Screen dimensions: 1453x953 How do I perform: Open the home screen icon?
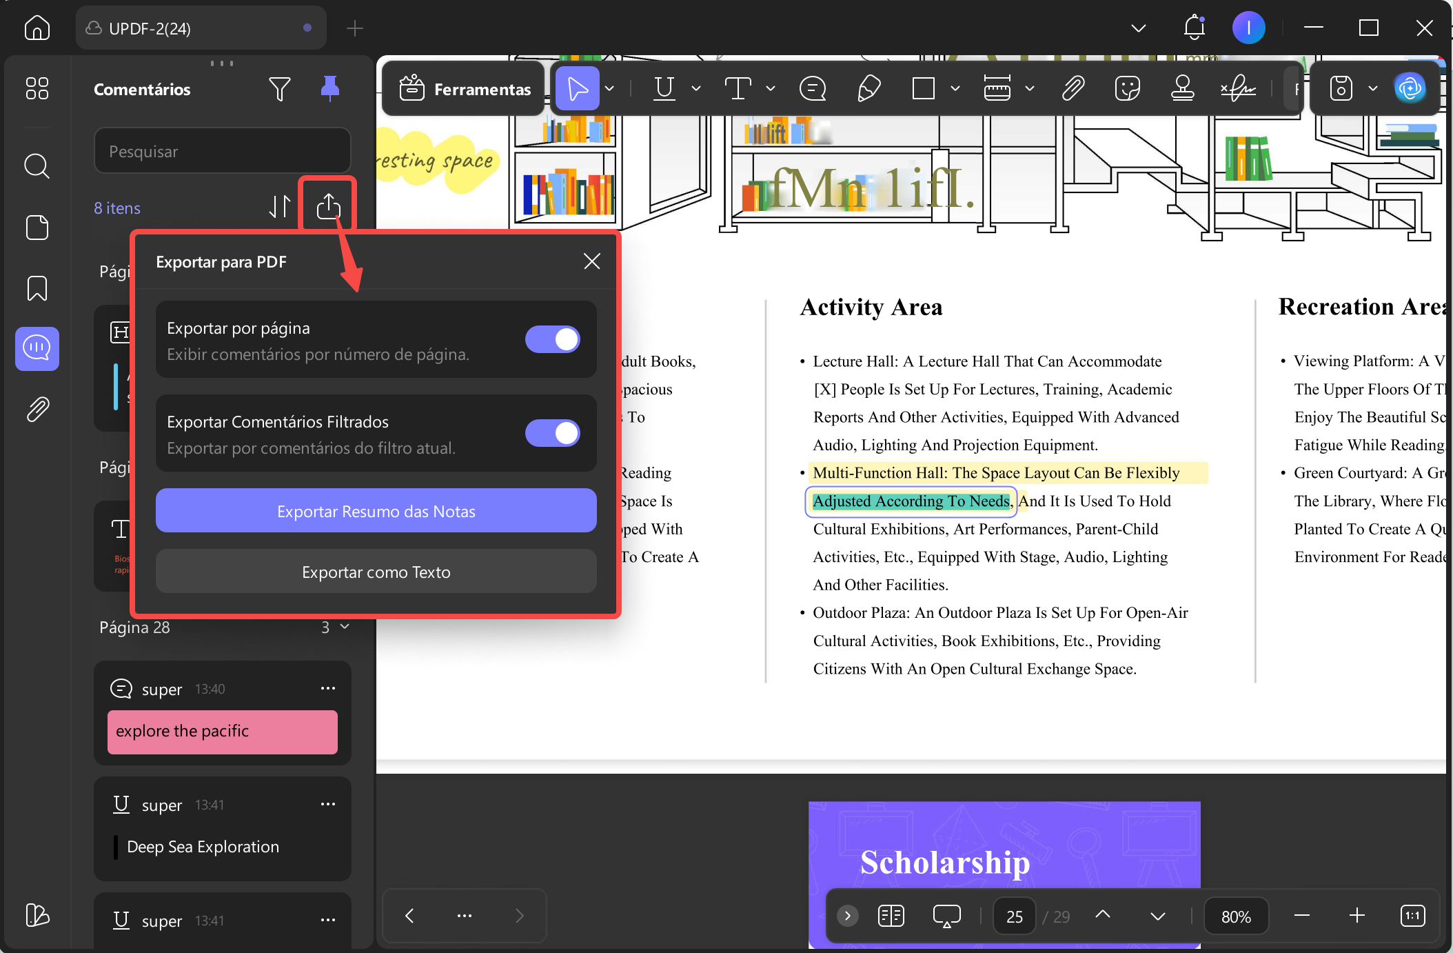37,28
